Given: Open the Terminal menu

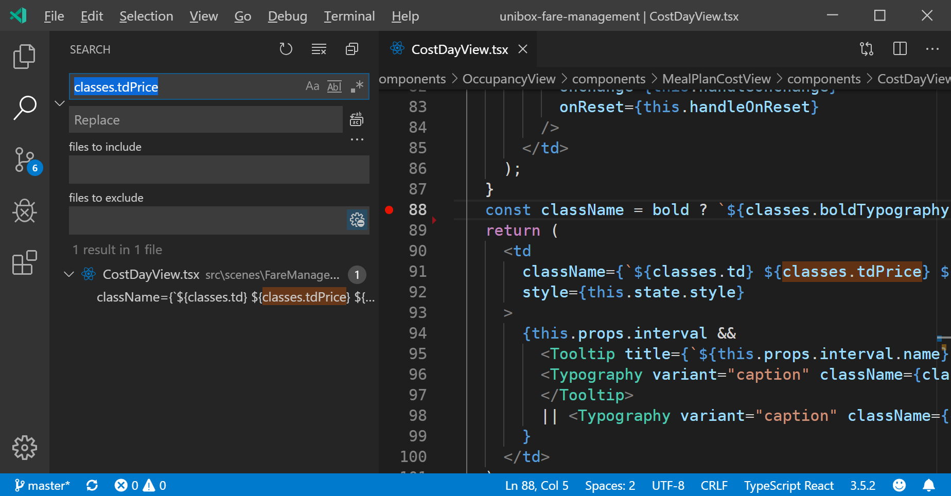Looking at the screenshot, I should tap(349, 16).
